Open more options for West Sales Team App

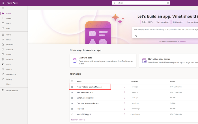click(124, 92)
